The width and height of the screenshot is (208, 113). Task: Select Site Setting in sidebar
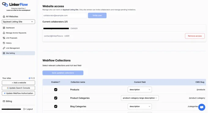pos(18,53)
